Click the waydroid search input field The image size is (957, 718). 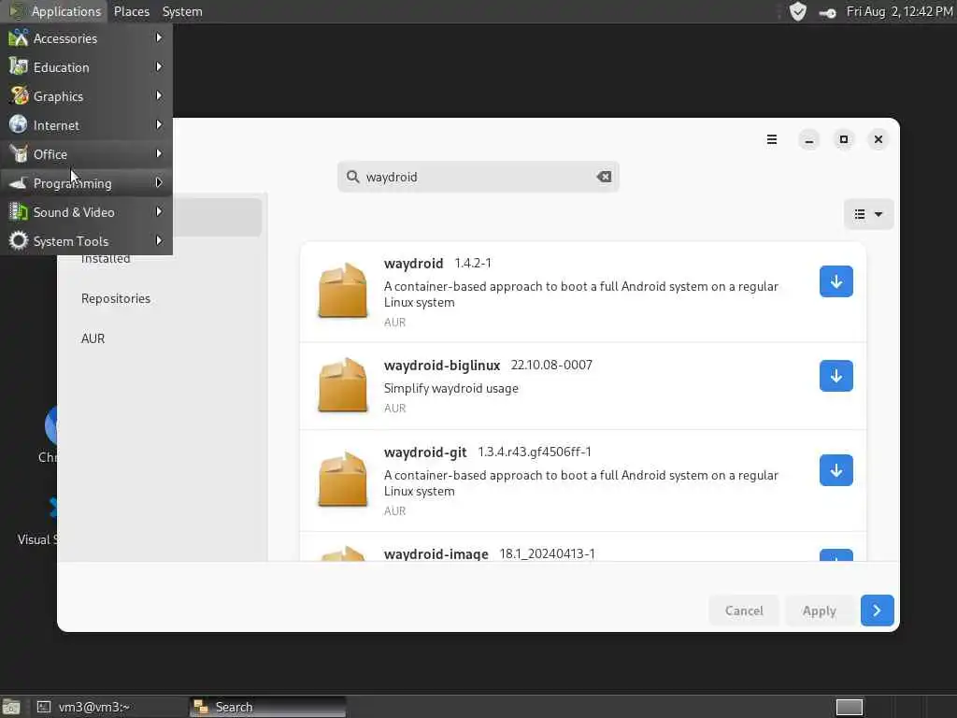click(478, 177)
